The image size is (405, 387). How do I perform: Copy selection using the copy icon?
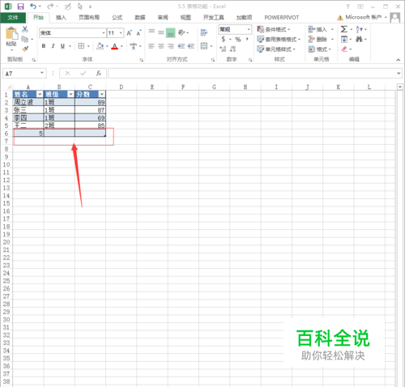pyautogui.click(x=25, y=39)
